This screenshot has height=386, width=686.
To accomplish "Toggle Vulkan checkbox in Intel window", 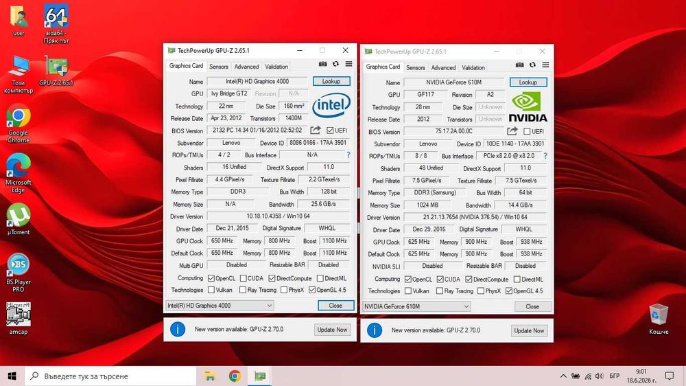I will coord(211,290).
